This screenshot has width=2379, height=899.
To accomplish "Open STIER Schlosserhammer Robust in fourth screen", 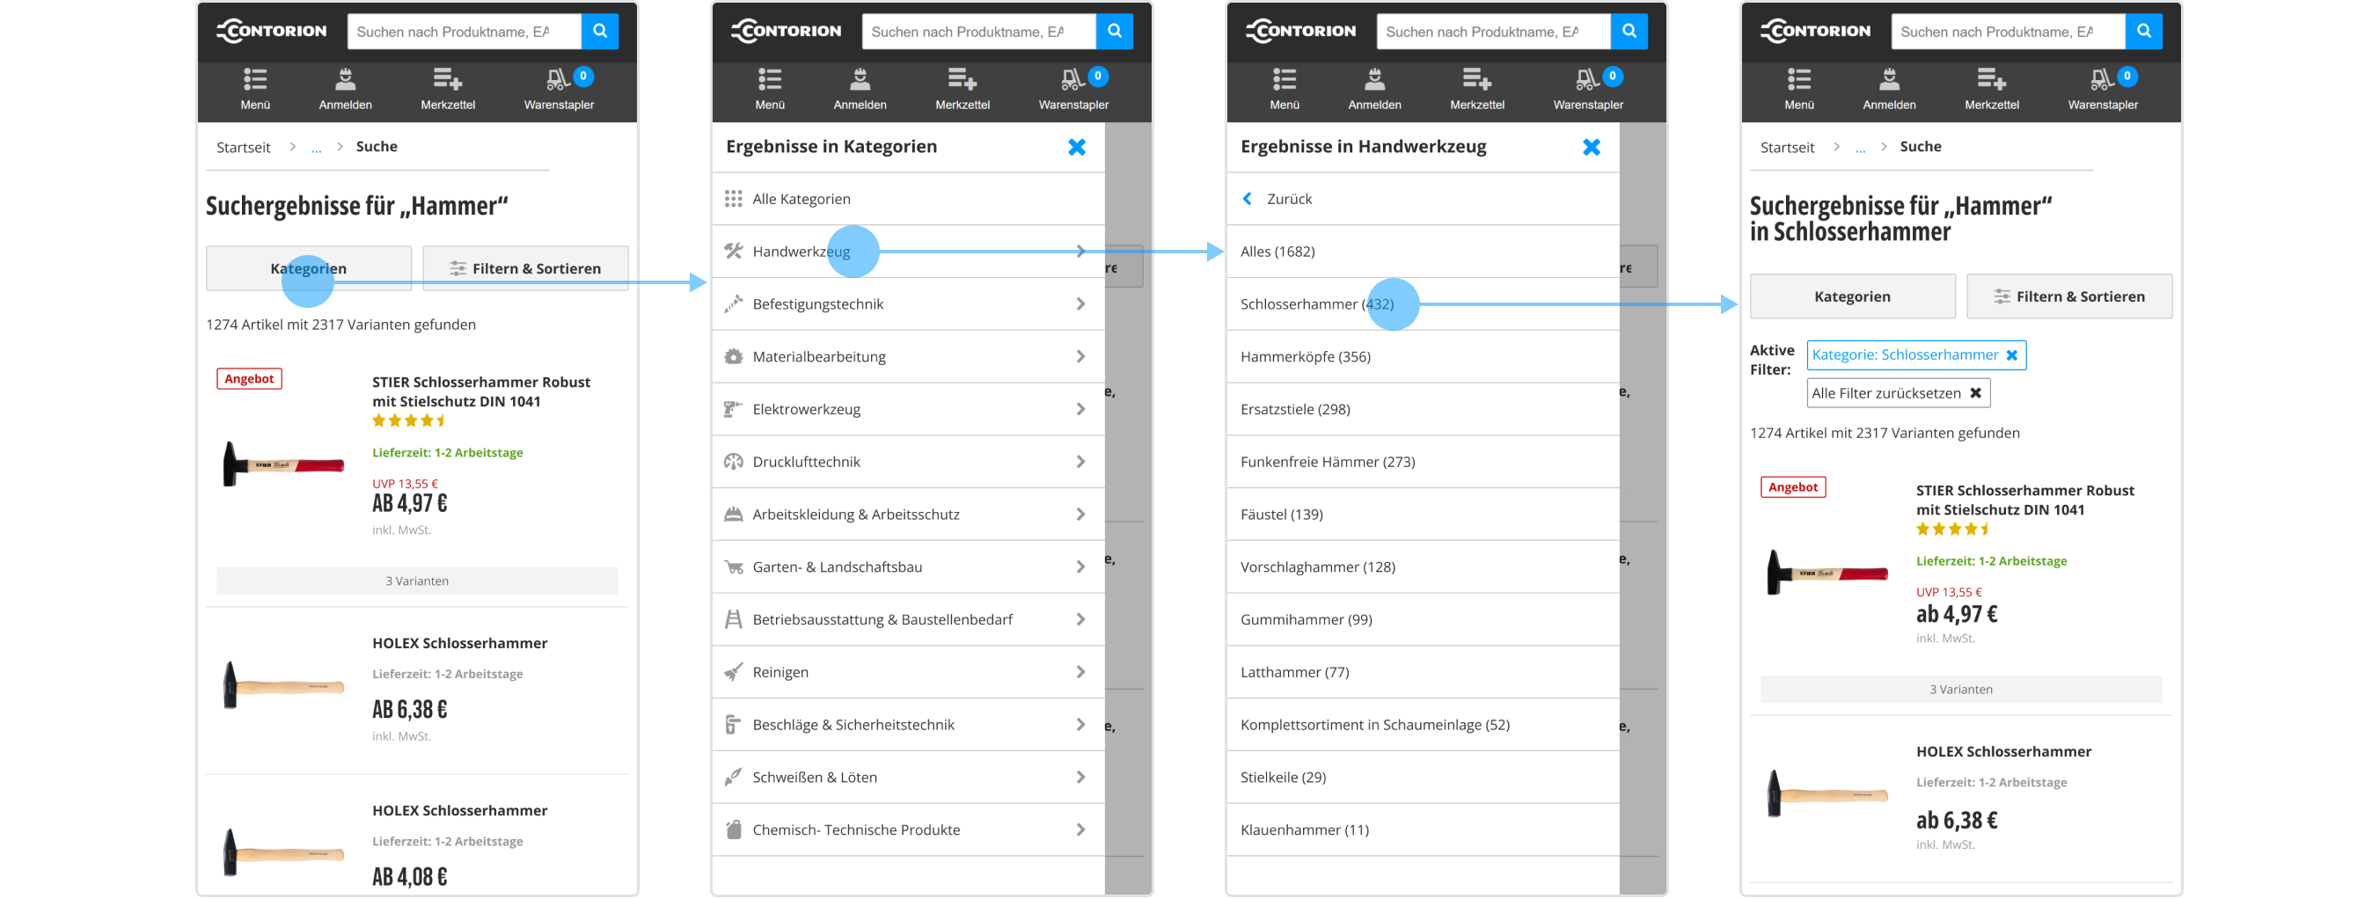I will pos(2024,501).
